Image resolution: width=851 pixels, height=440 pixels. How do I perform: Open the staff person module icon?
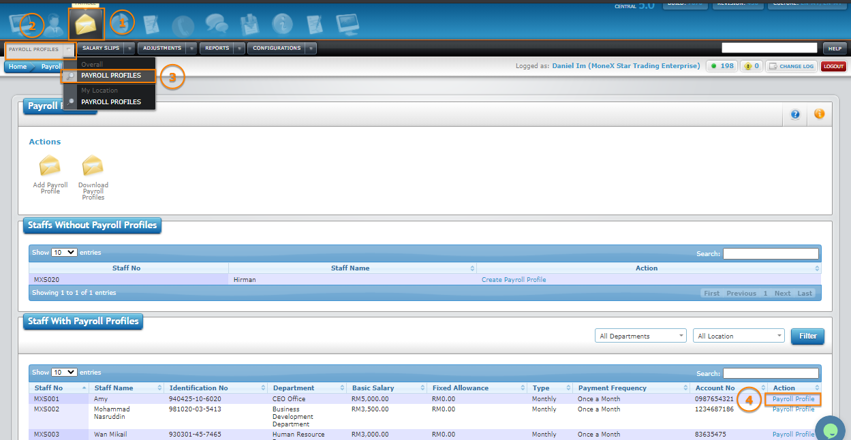coord(55,25)
